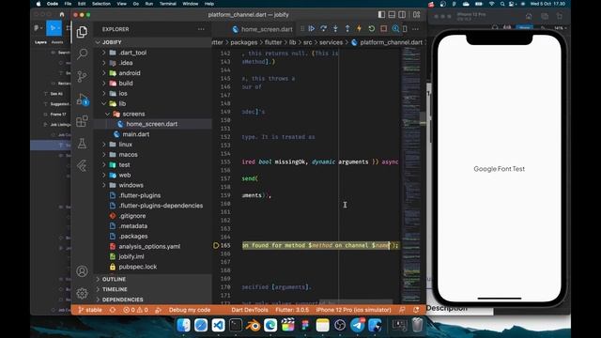Open Explorer more actions ellipsis
Image resolution: width=601 pixels, height=338 pixels.
(x=201, y=29)
